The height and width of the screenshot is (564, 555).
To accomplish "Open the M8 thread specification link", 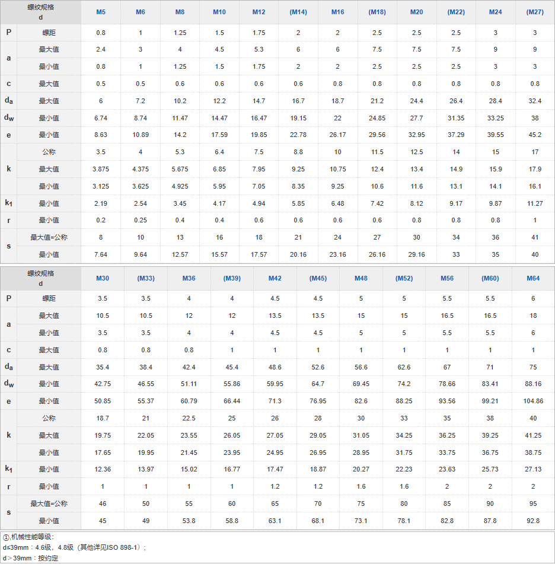I will pyautogui.click(x=180, y=12).
